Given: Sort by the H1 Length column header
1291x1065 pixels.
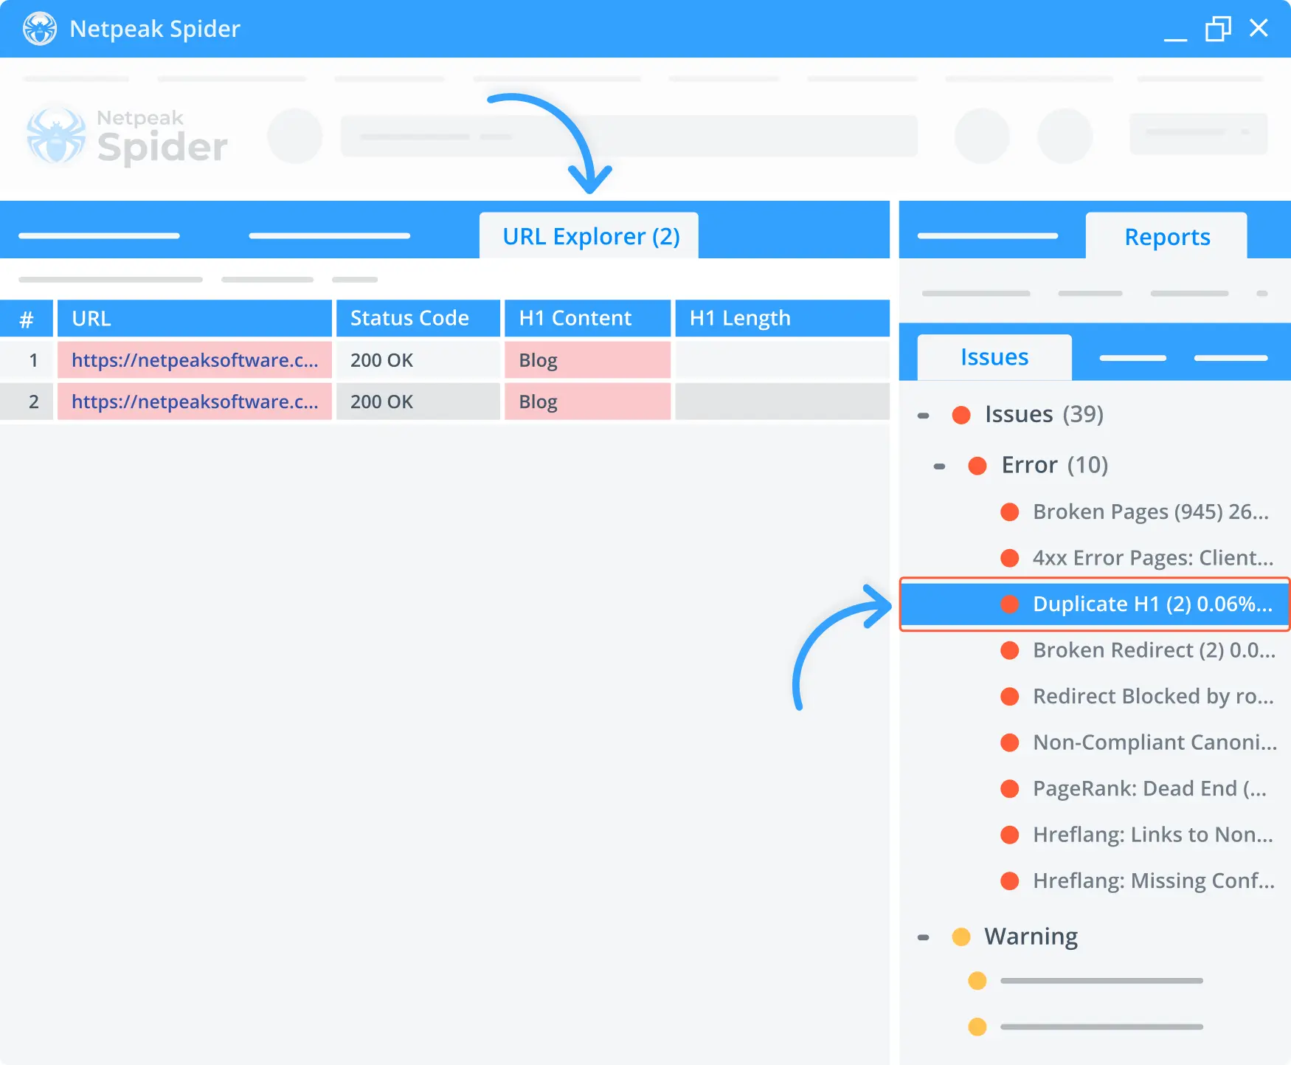Looking at the screenshot, I should 782,318.
